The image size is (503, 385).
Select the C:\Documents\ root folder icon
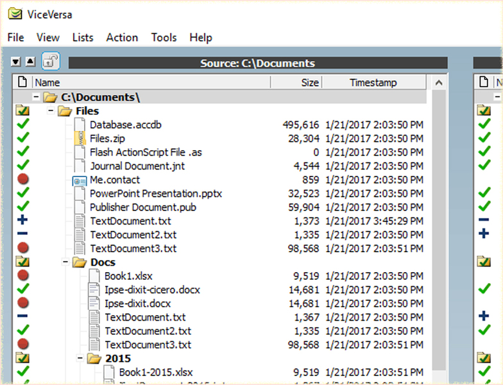coord(50,97)
